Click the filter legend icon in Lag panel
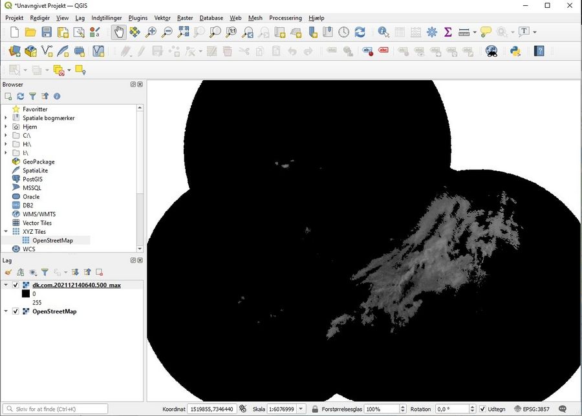Screen dimensions: 582x416 [45, 273]
